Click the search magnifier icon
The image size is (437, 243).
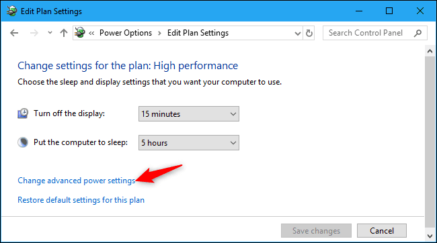point(418,33)
